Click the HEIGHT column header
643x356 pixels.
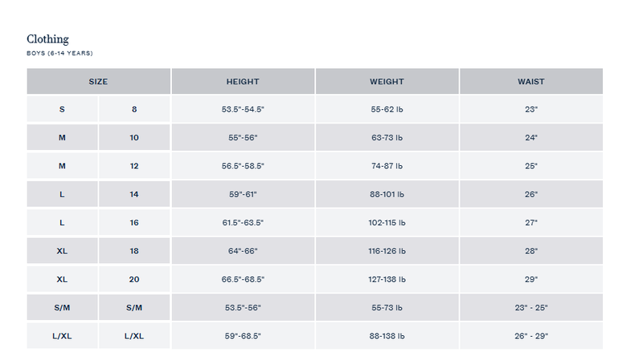point(242,82)
